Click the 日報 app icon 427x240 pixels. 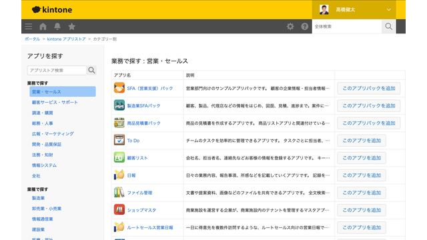coord(119,175)
